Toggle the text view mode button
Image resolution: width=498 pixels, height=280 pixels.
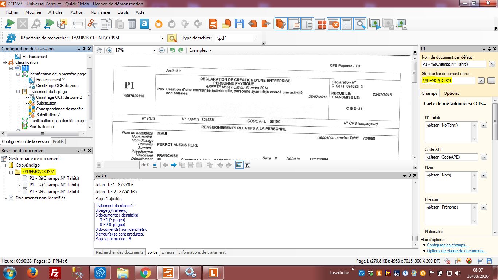click(248, 165)
